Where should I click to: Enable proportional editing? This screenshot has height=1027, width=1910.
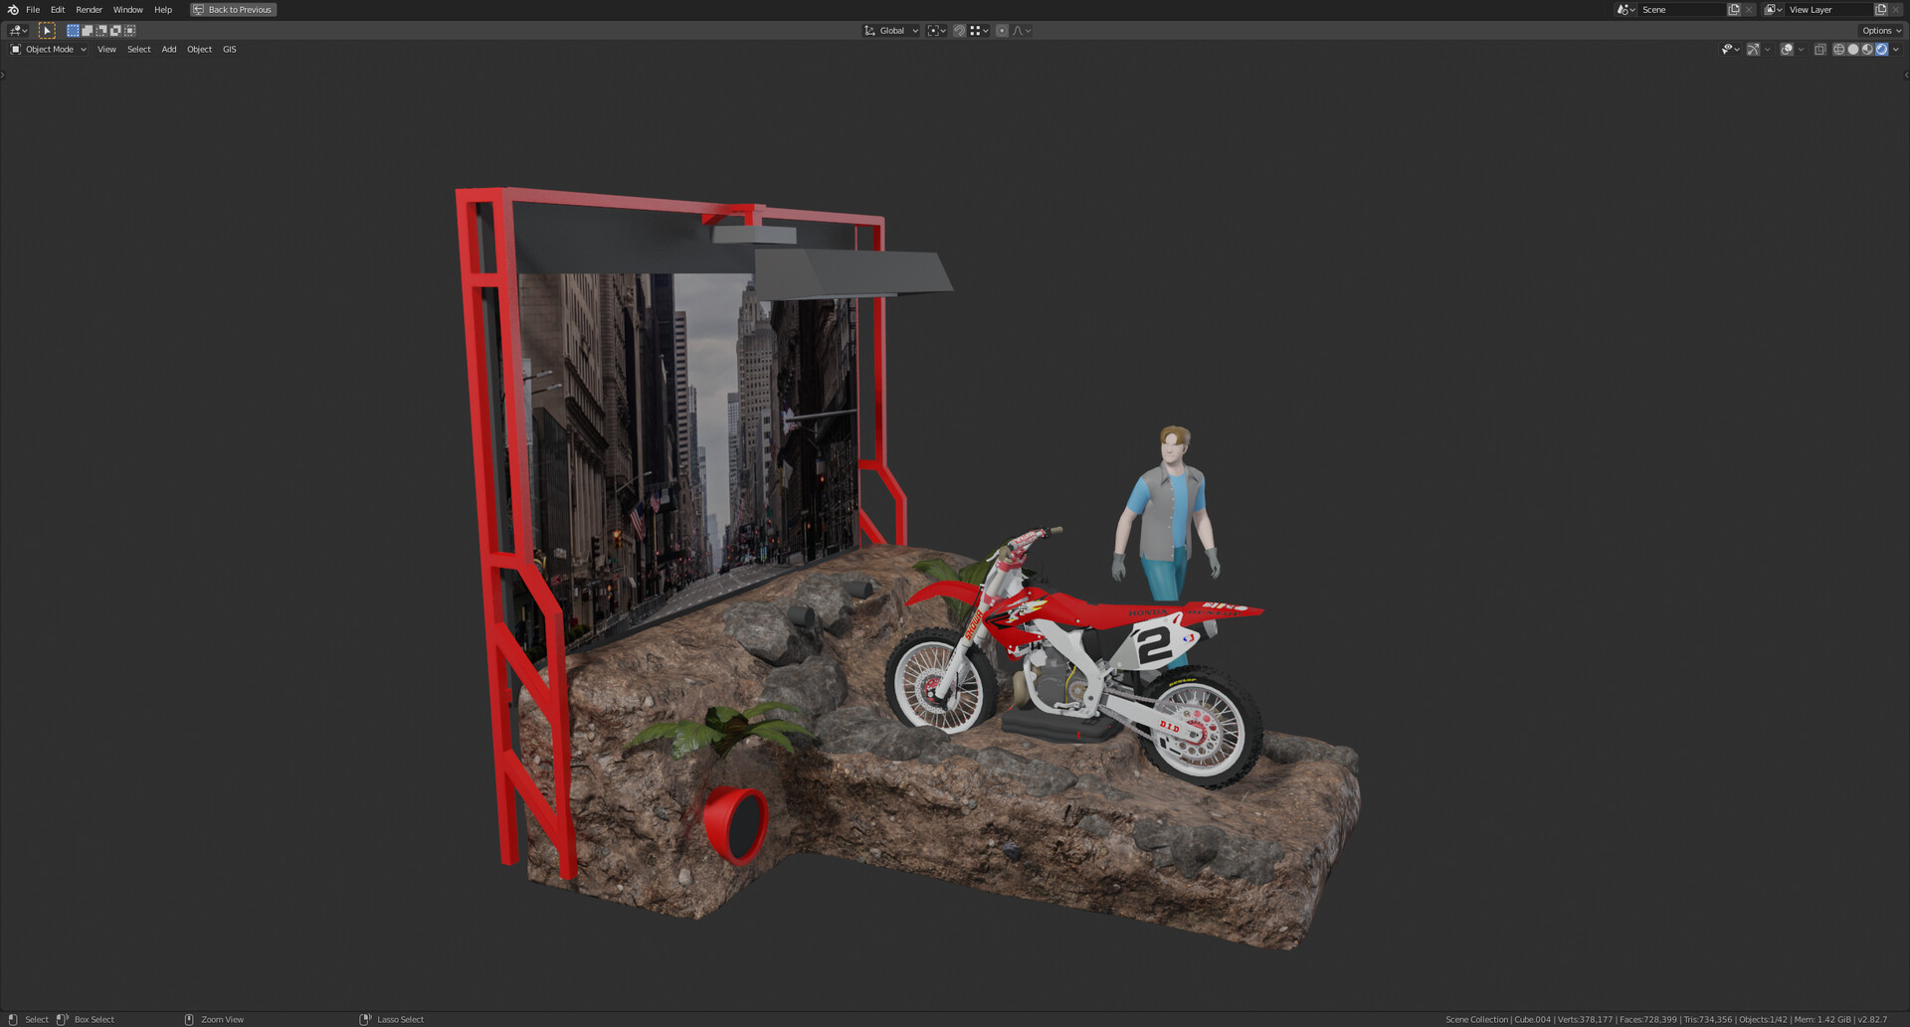[1001, 30]
